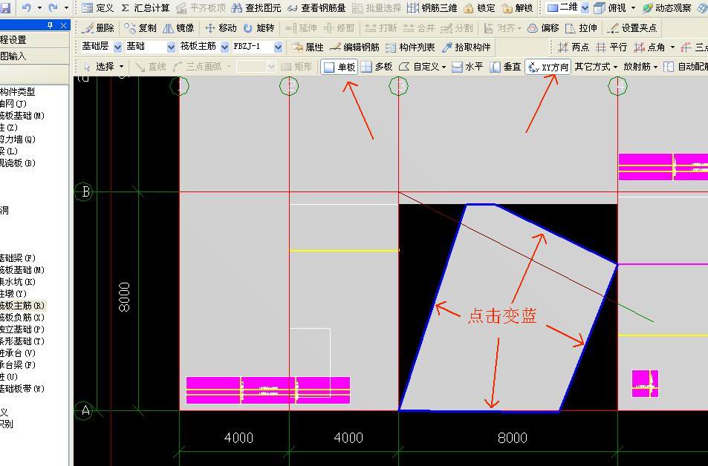Click 平行 parallel axis tool
The width and height of the screenshot is (708, 466).
coord(611,47)
